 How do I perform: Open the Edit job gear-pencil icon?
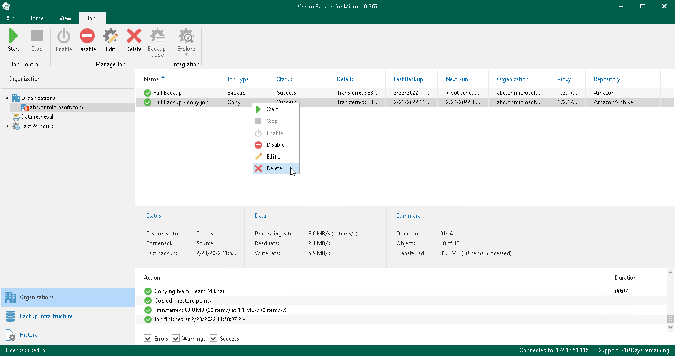(111, 37)
